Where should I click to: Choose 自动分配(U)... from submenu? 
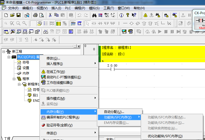tap(114, 112)
